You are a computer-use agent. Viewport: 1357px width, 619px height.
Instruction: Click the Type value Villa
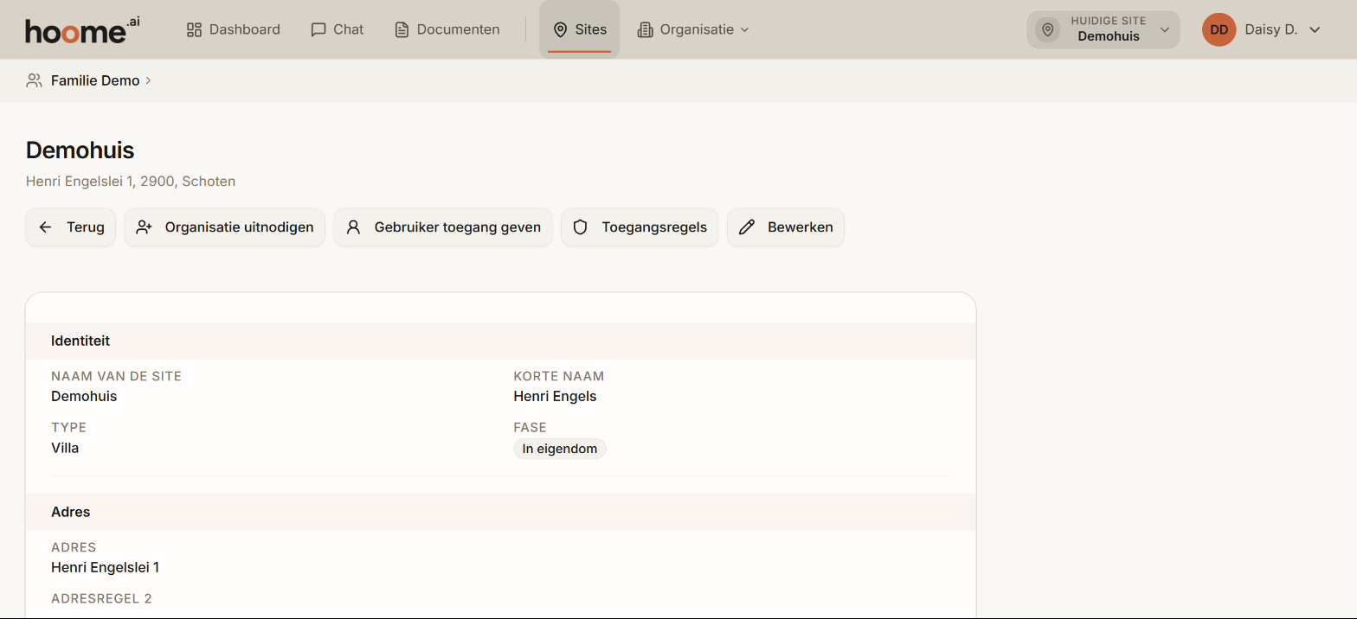pyautogui.click(x=65, y=448)
